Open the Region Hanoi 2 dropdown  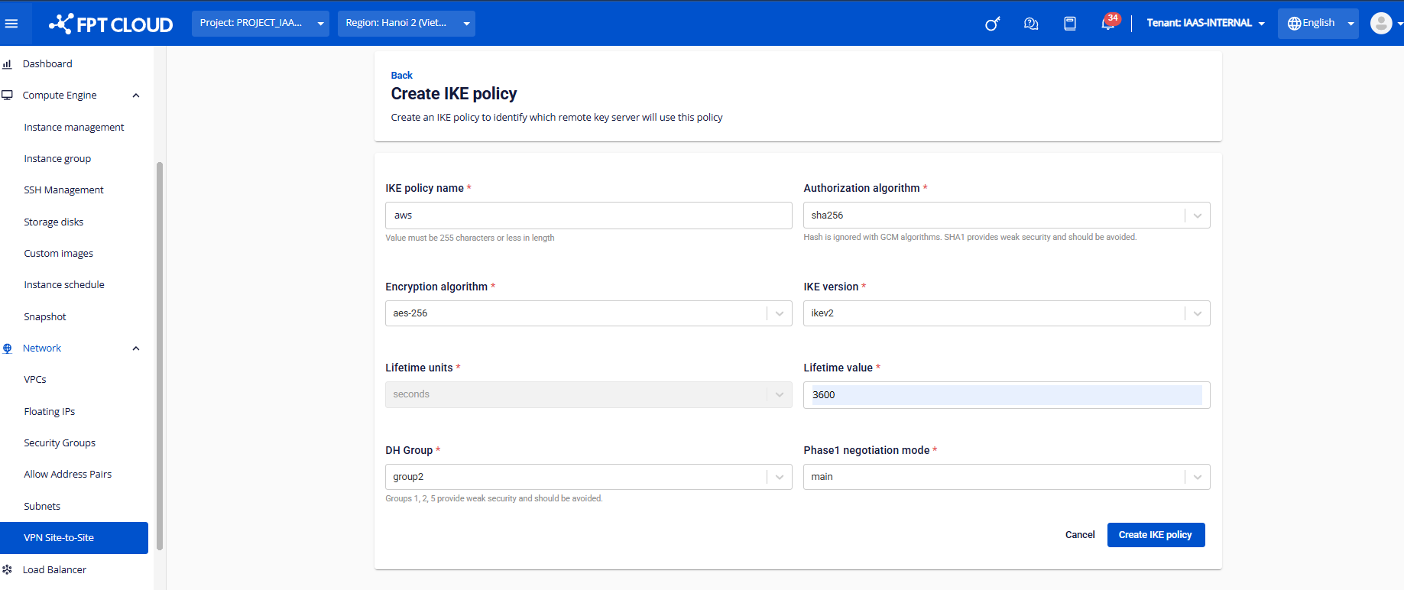pyautogui.click(x=407, y=24)
